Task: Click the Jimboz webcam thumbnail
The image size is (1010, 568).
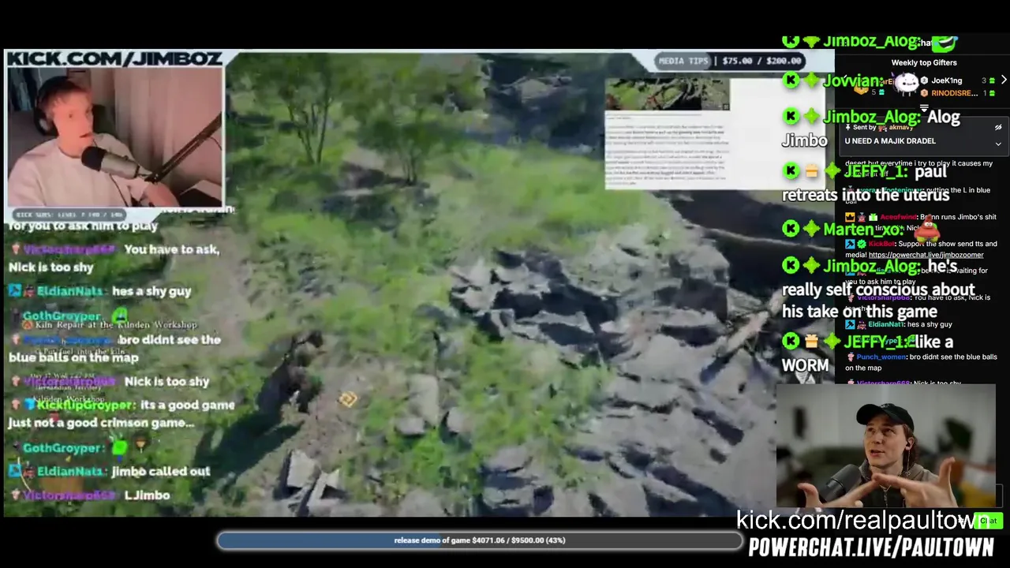Action: tap(115, 137)
